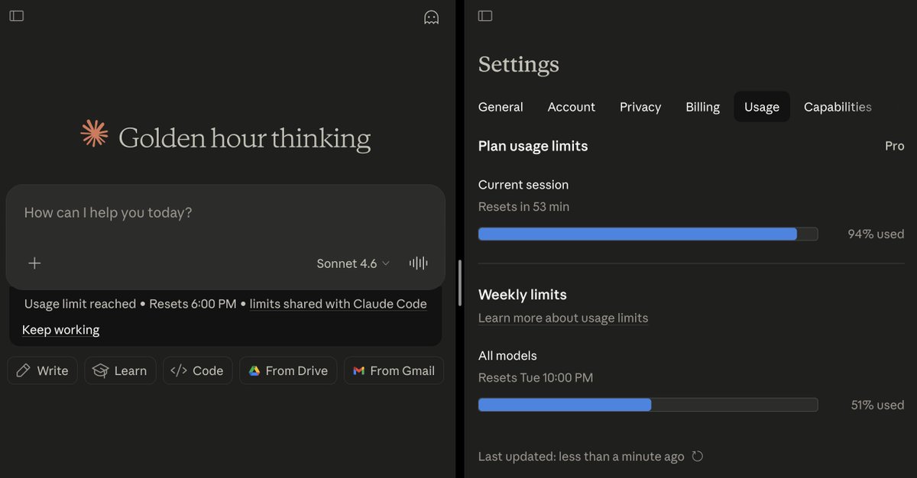Click 'Usage limit reached' status text
Viewport: 917px width, 478px height.
pos(80,304)
